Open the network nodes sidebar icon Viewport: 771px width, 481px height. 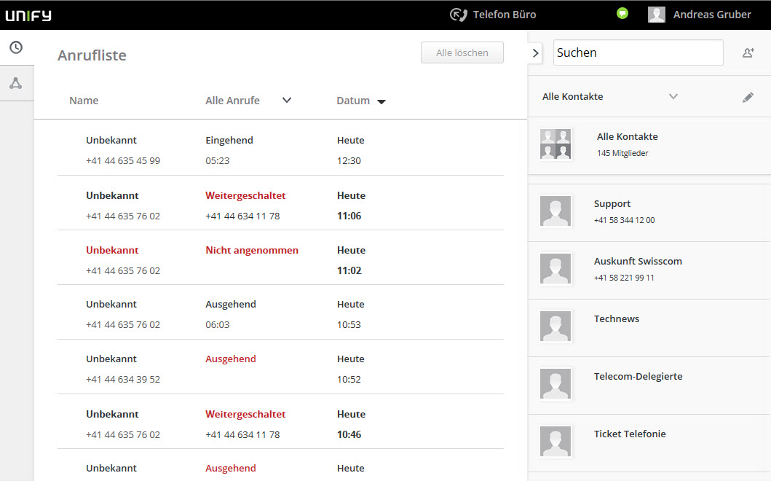[15, 83]
